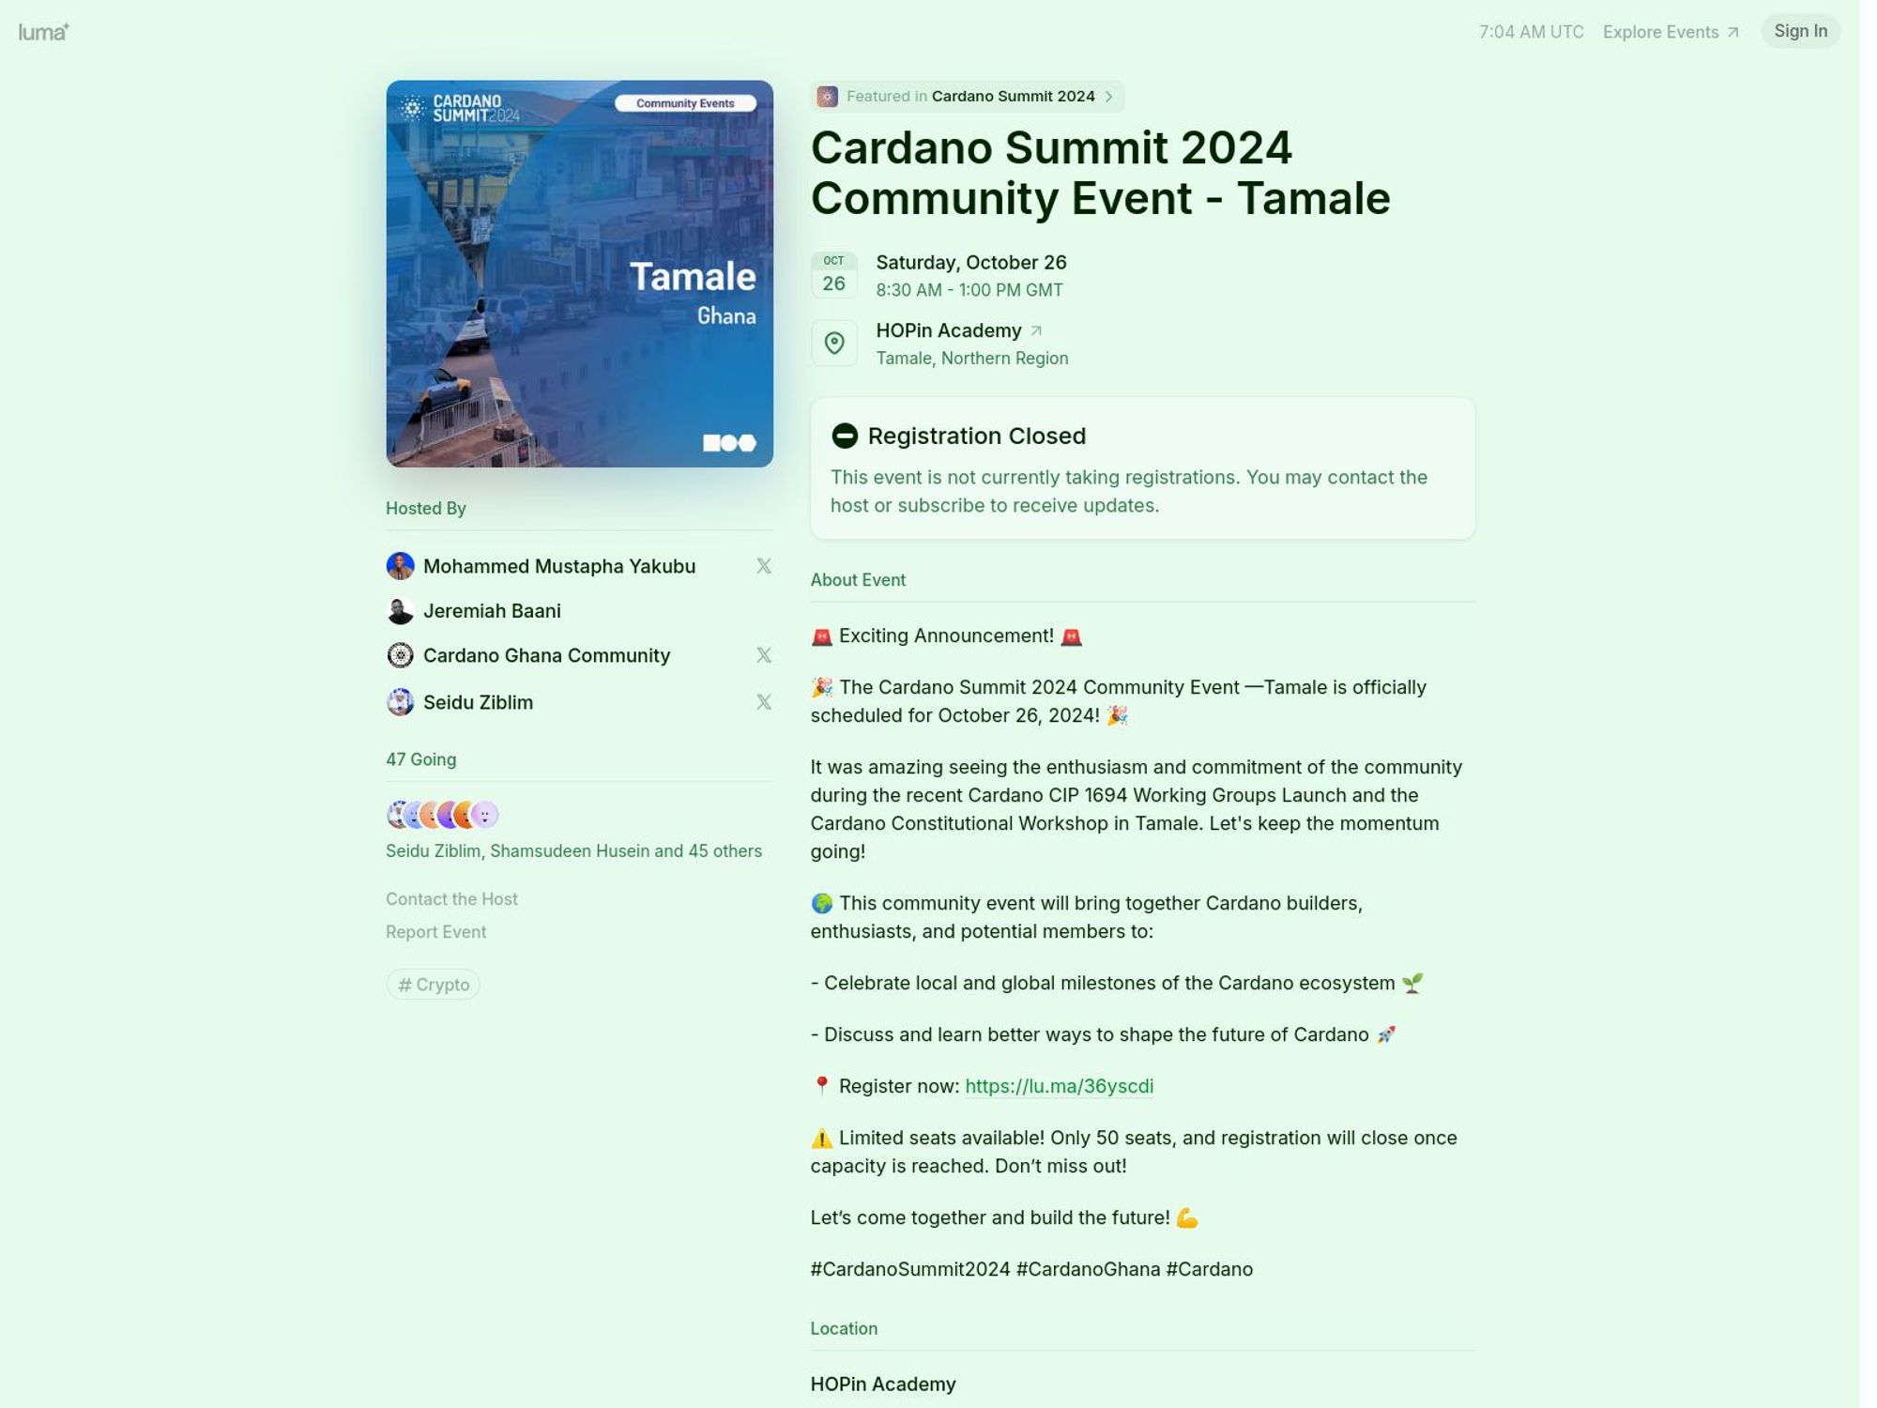This screenshot has width=1877, height=1408.
Task: Click the registration link https://lu.ma/36yscdi
Action: [1059, 1086]
